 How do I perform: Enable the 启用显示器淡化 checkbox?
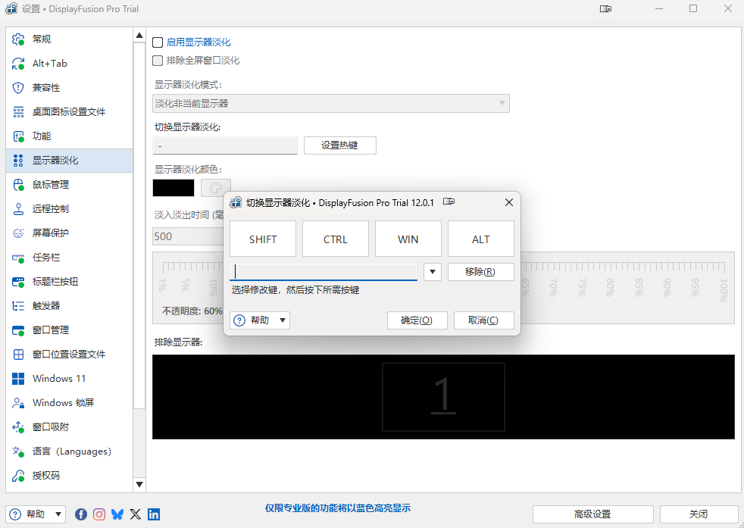[158, 42]
